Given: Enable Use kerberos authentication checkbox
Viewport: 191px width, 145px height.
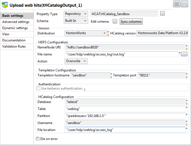Looking at the screenshot, I should click(39, 88).
